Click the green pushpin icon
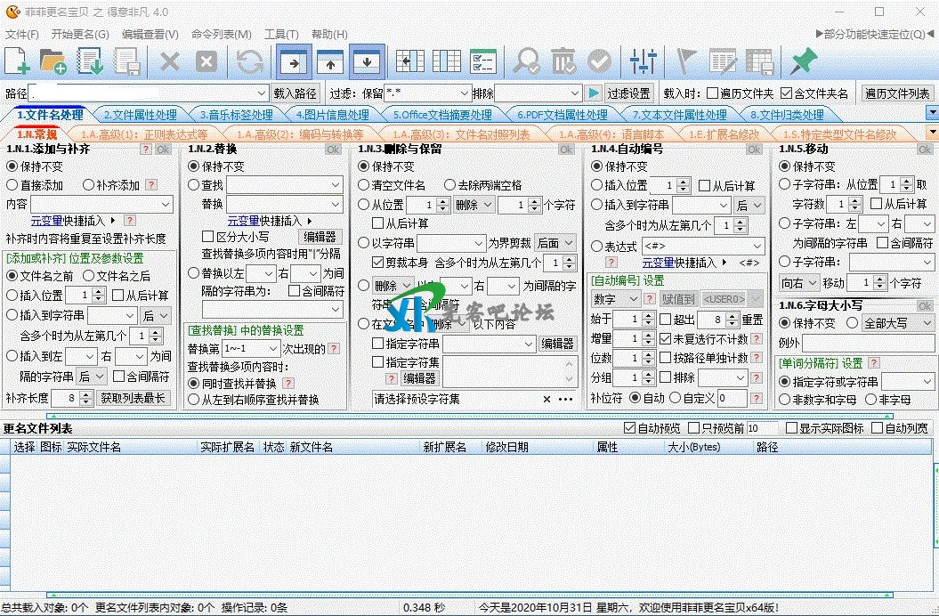The height and width of the screenshot is (616, 939). 803,61
